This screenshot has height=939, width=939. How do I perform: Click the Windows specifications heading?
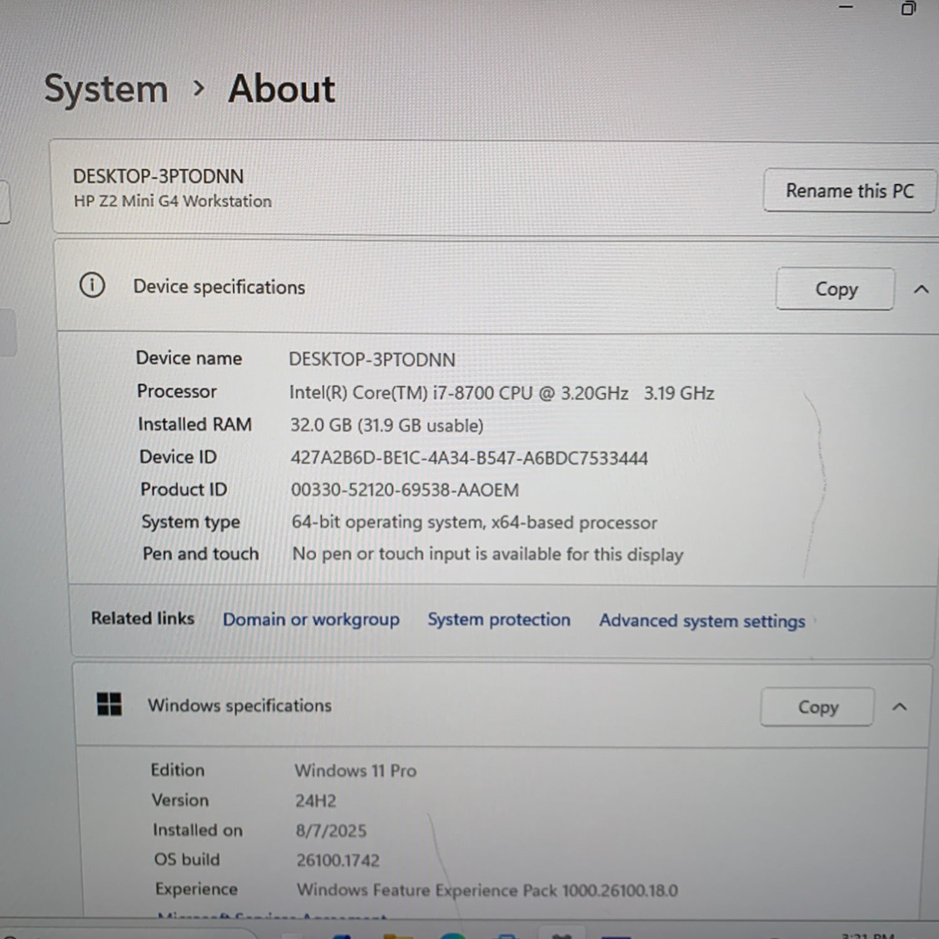click(x=240, y=706)
